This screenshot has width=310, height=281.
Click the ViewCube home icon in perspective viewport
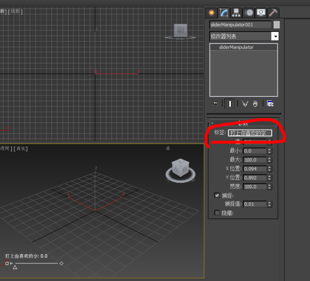(168, 148)
